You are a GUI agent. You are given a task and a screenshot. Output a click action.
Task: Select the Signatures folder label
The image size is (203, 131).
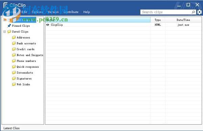pyautogui.click(x=24, y=79)
